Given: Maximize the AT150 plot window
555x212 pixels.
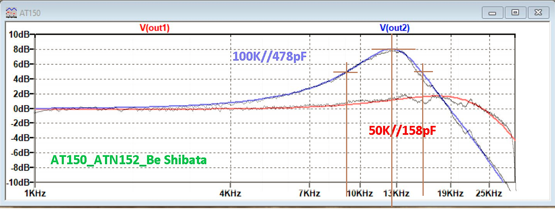Looking at the screenshot, I should point(515,13).
